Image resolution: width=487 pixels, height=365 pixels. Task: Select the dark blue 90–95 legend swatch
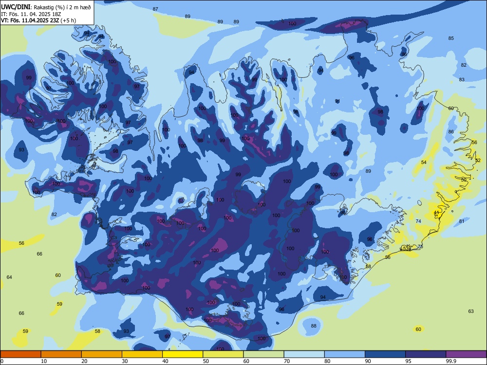click(x=385, y=354)
